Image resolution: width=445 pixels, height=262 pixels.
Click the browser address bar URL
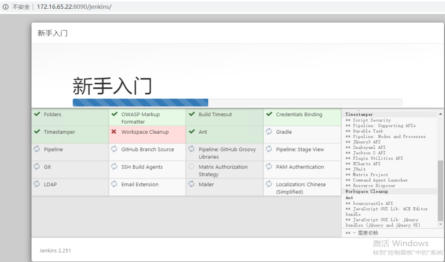[x=74, y=7]
